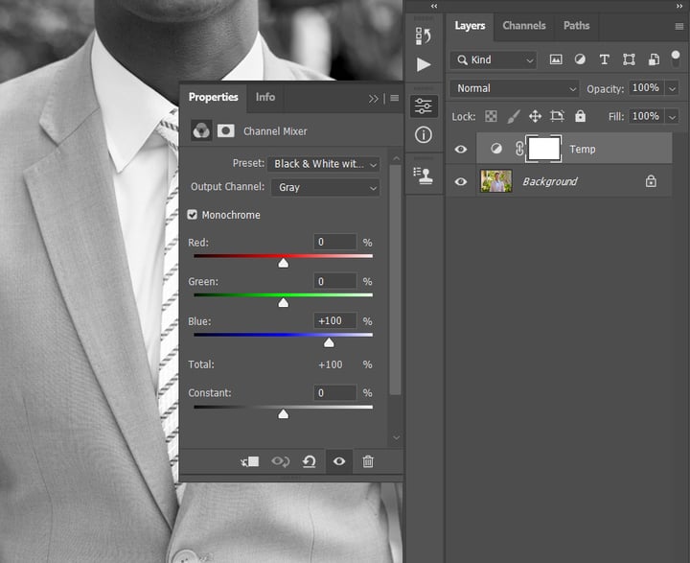
Task: Switch to the Channels tab
Action: (523, 26)
